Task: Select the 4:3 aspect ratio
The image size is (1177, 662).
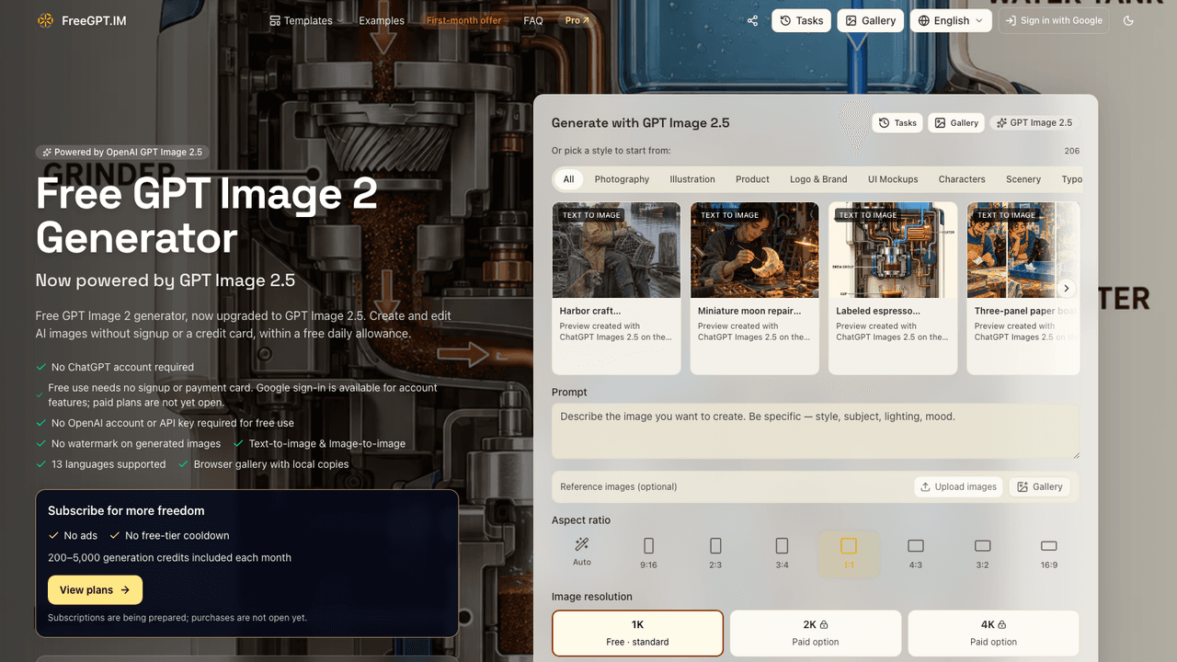Action: [916, 554]
